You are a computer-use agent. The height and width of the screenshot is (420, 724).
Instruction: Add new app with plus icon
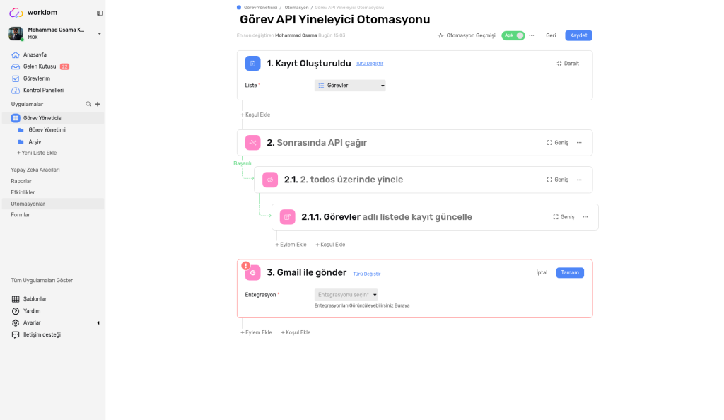(x=98, y=105)
